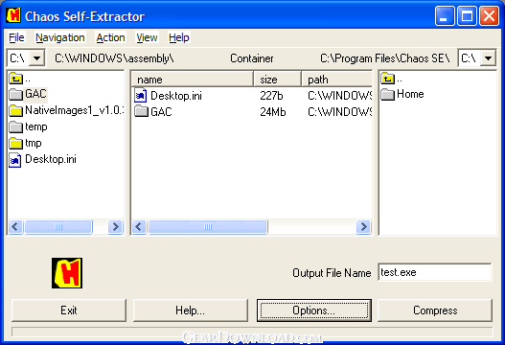Select the 227b size cell
This screenshot has width=505, height=345.
271,96
